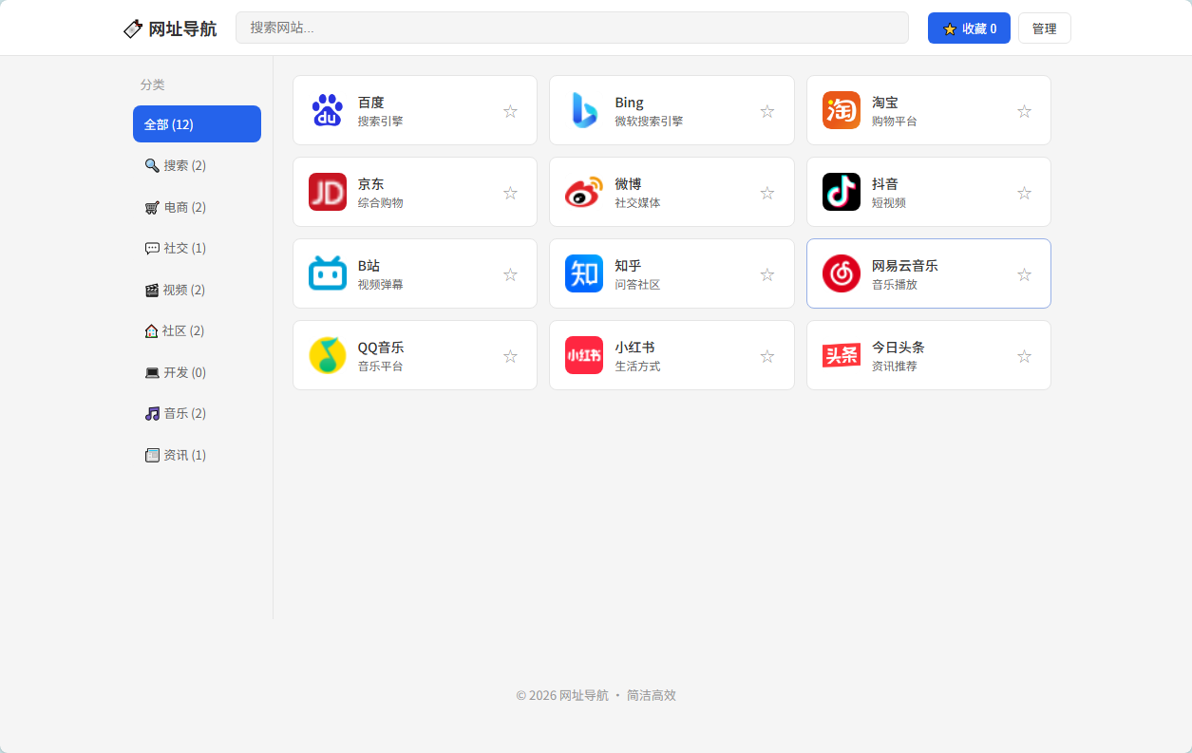Toggle the favorite star on QQ音乐

click(x=510, y=355)
